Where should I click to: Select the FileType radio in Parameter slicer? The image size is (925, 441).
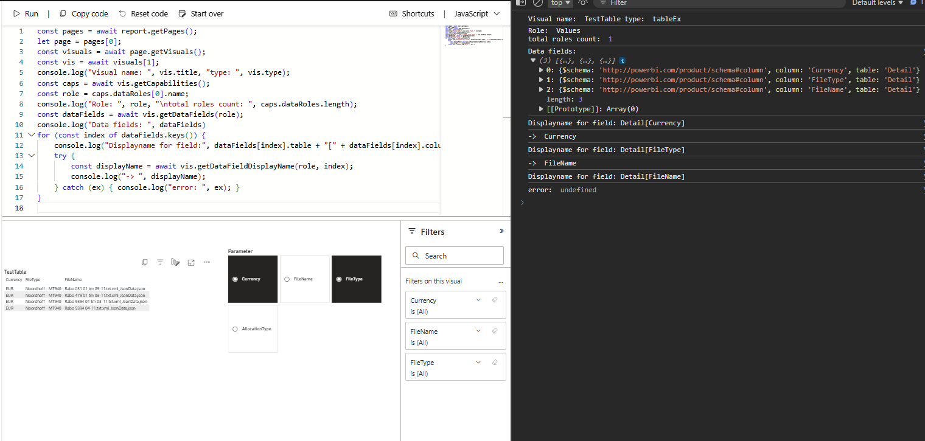[x=339, y=279]
